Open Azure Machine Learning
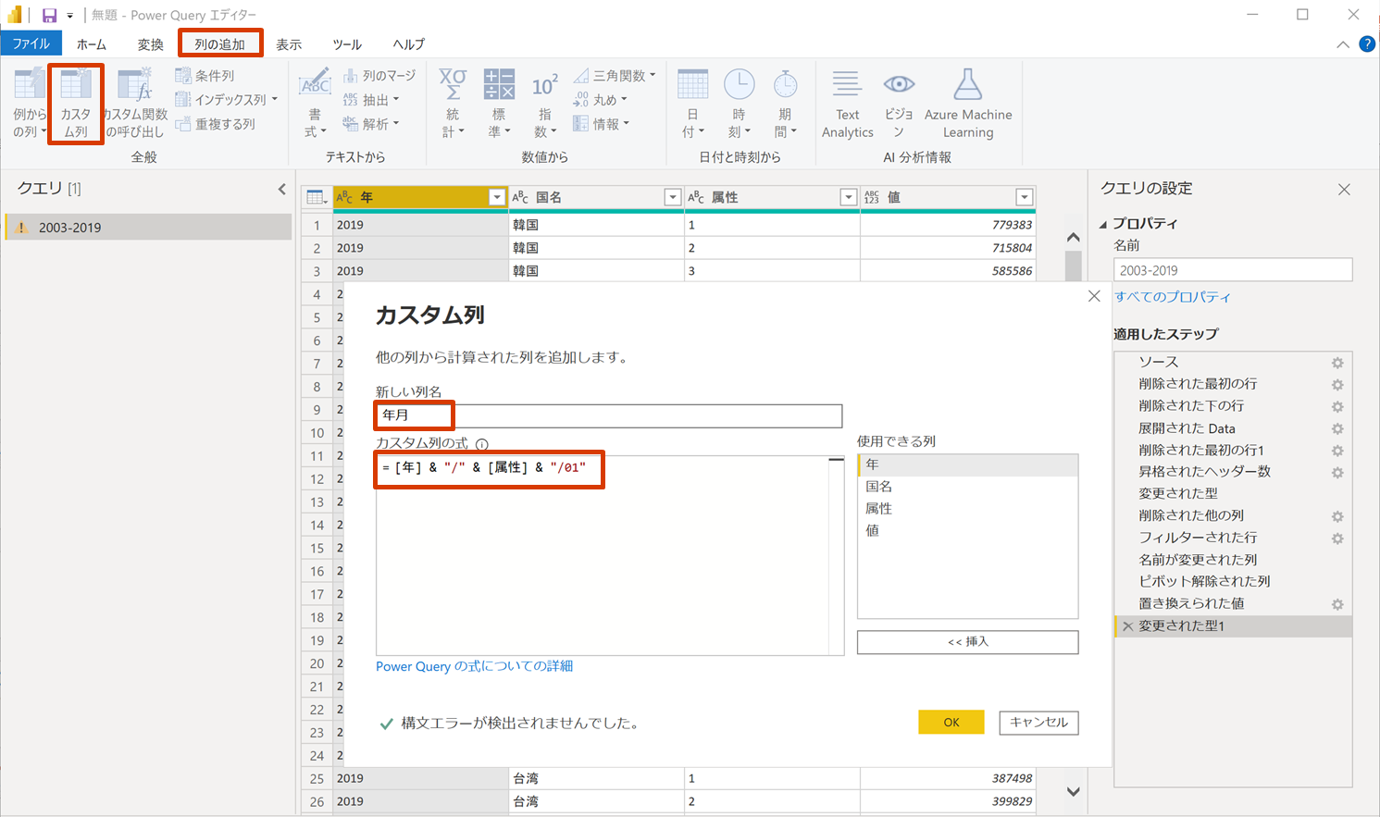Screen dimensions: 1380x817 pos(968,103)
